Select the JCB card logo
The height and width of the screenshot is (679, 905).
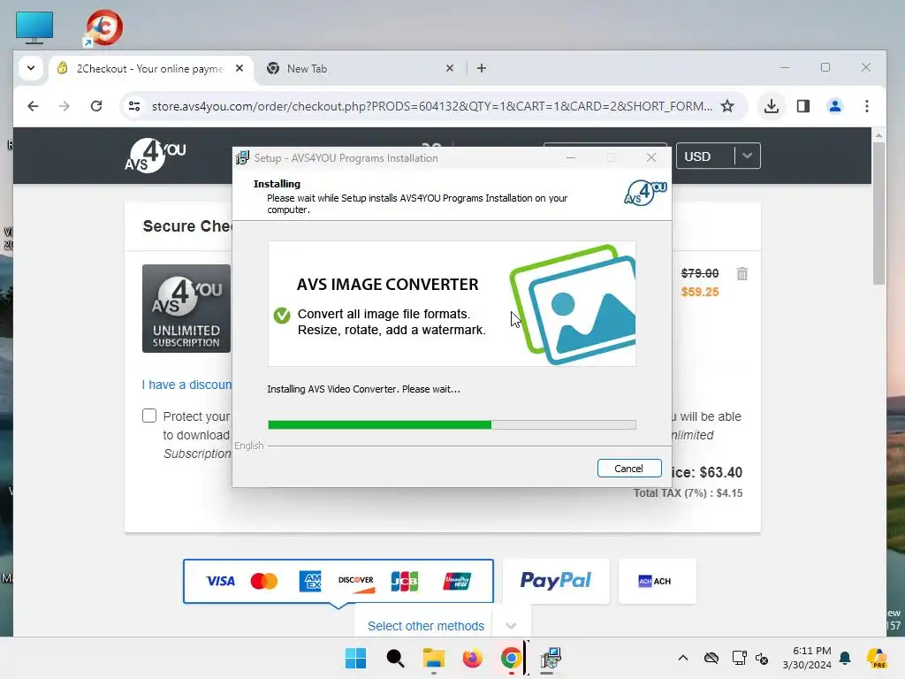pyautogui.click(x=404, y=581)
